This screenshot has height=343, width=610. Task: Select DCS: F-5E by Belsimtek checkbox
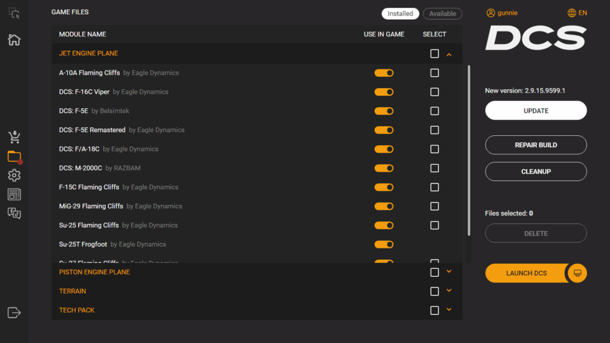tap(434, 111)
